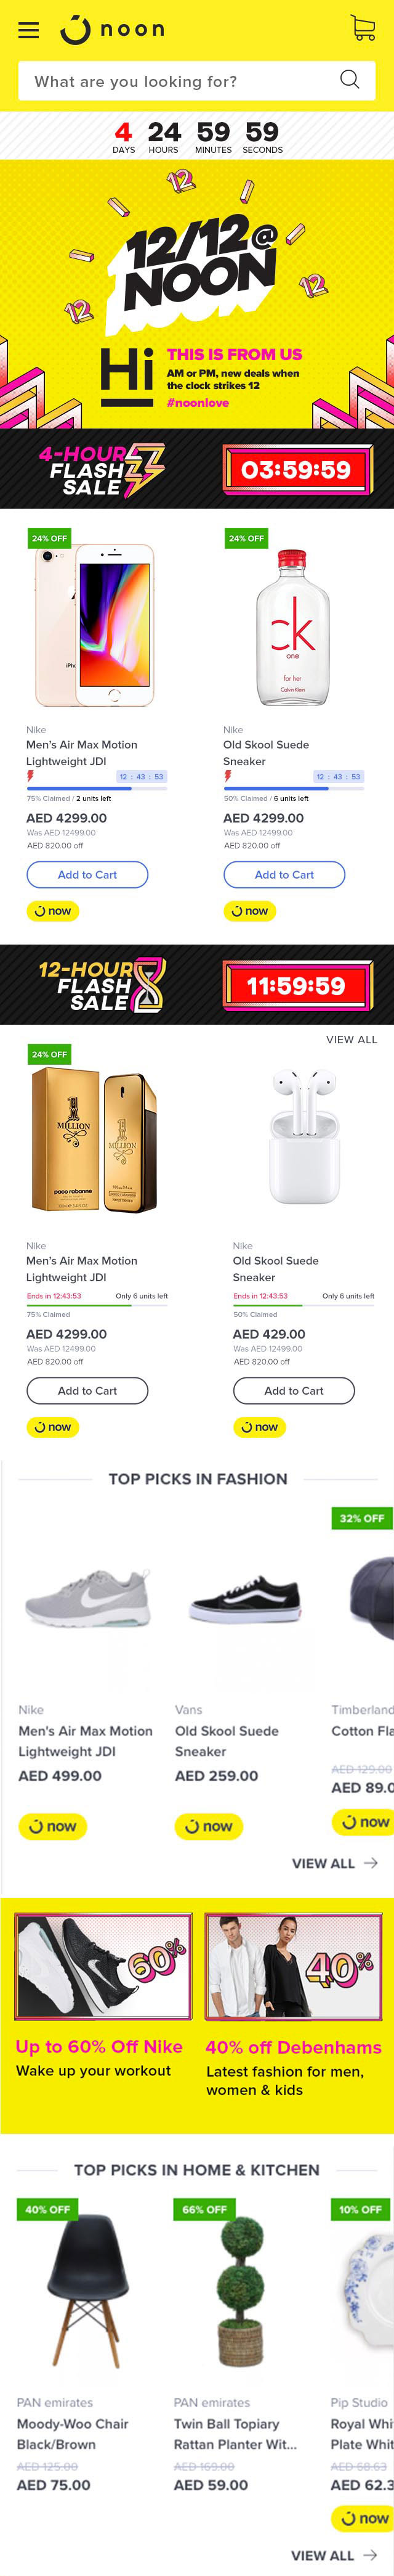The image size is (394, 2576).
Task: Tap noon now badge under Vans sneaker
Action: click(x=209, y=1826)
